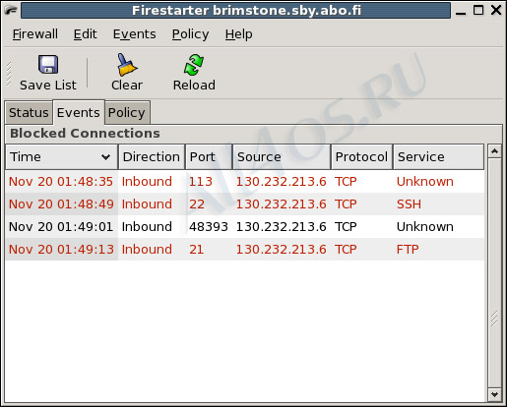Image resolution: width=507 pixels, height=407 pixels.
Task: Switch to the Status tab
Action: (x=29, y=113)
